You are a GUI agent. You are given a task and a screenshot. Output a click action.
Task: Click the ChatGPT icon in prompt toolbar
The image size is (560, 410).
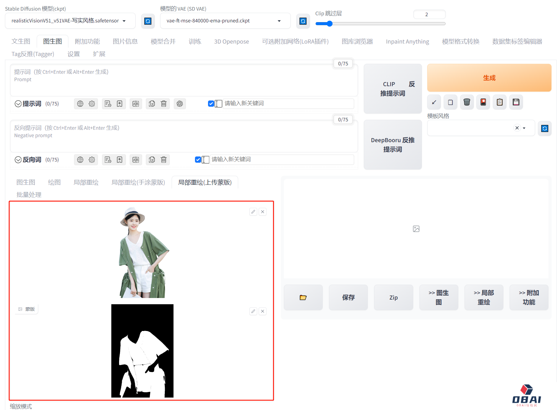tap(180, 104)
